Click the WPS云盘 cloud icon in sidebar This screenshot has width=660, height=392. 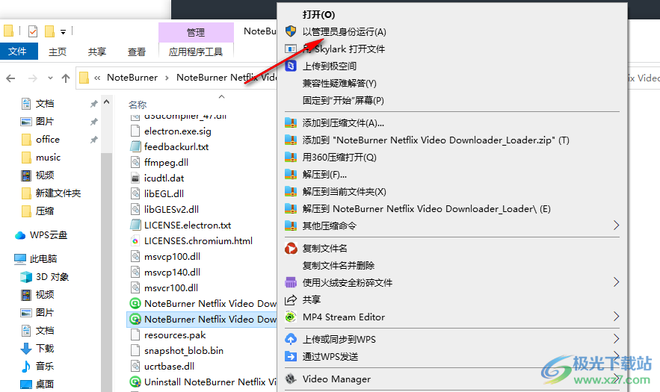point(20,235)
